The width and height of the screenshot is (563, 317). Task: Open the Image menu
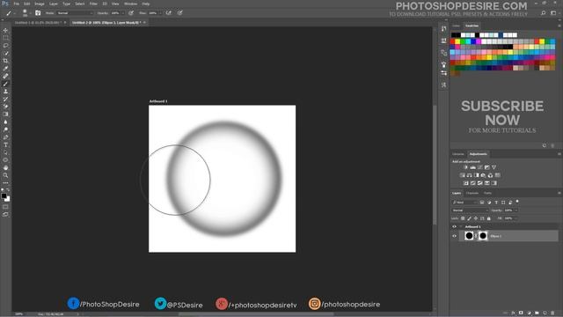point(40,4)
